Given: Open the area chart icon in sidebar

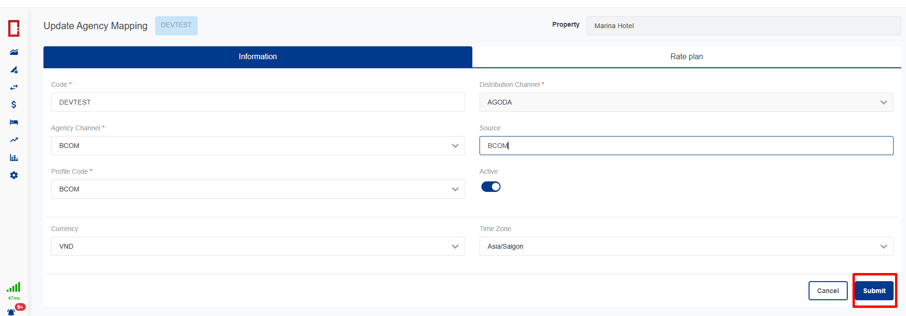Looking at the screenshot, I should tap(14, 52).
